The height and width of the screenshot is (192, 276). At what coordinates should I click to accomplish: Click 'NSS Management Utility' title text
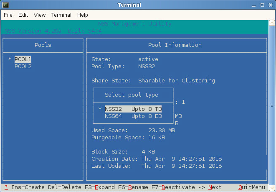point(135,24)
